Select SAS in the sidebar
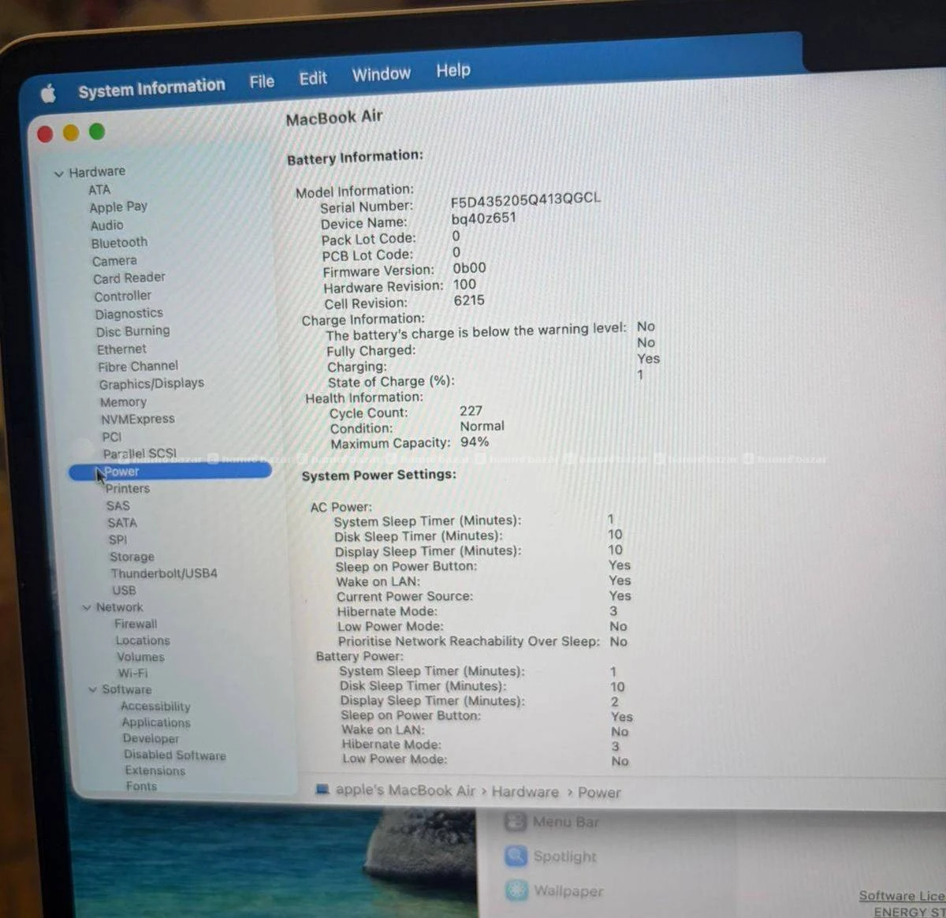 (x=117, y=506)
